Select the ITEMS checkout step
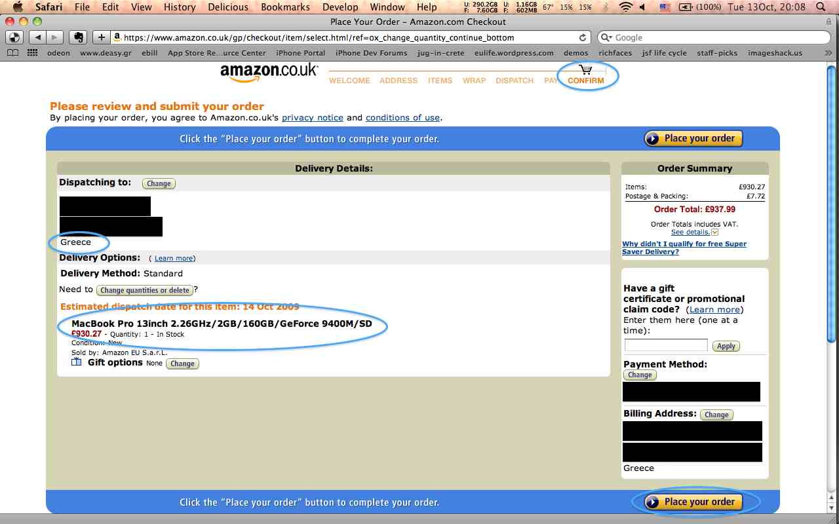The height and width of the screenshot is (524, 839). (x=440, y=81)
